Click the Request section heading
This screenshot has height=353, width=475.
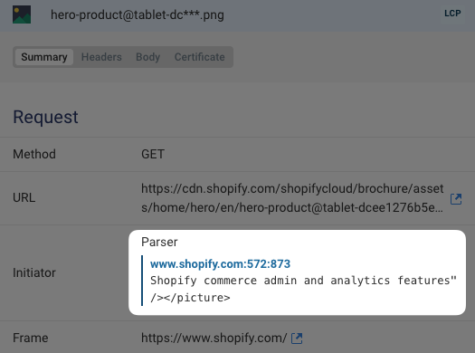45,117
